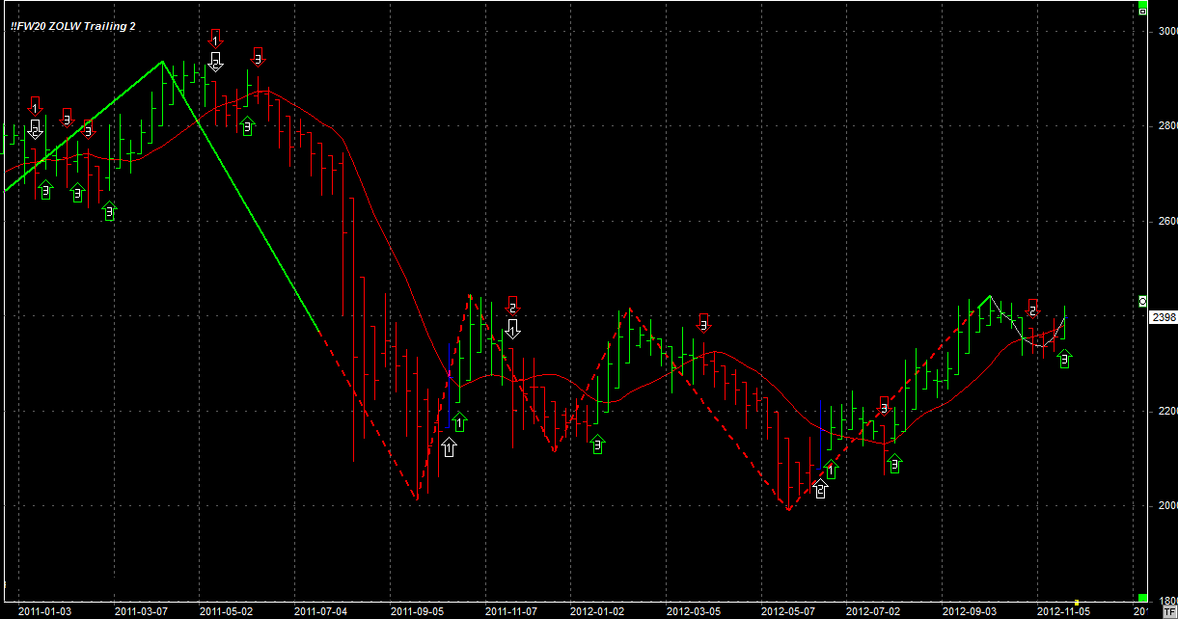Click the green up-arrow 3 signal near 2012-01-02

(597, 444)
